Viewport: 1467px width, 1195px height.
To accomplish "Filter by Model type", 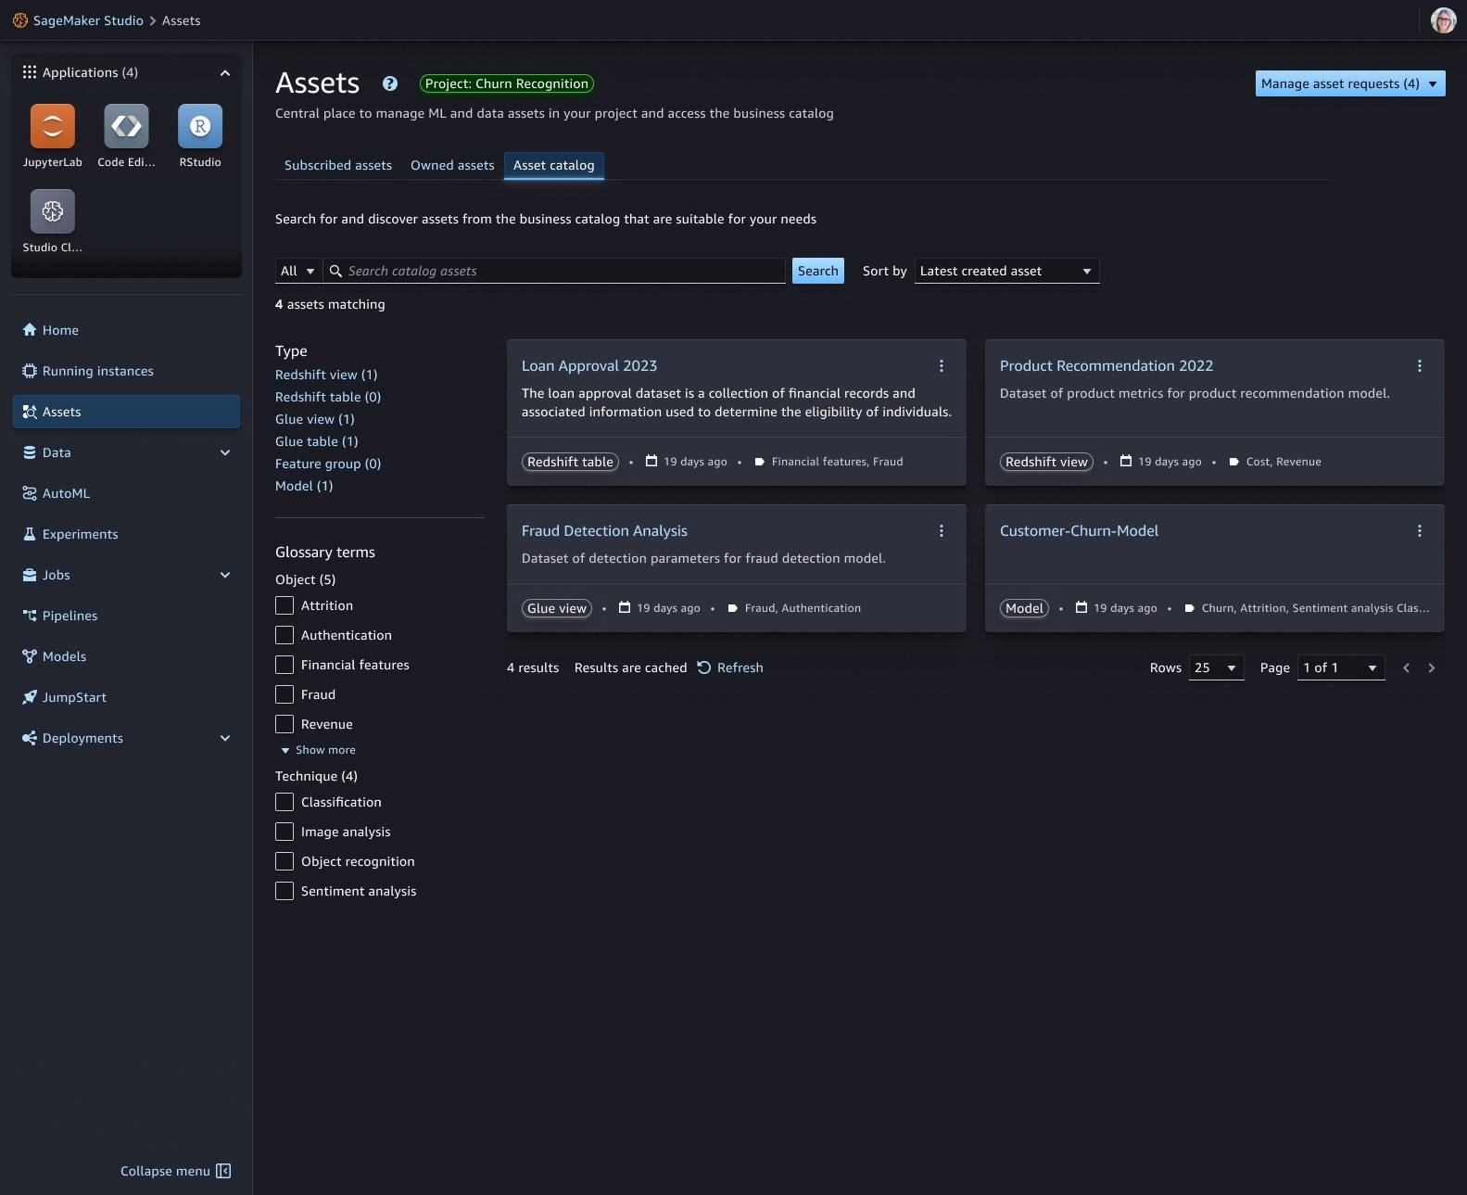I will pyautogui.click(x=304, y=486).
